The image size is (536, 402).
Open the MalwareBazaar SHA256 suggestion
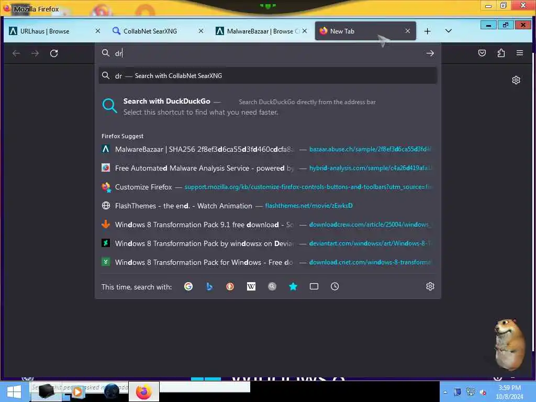click(267, 149)
